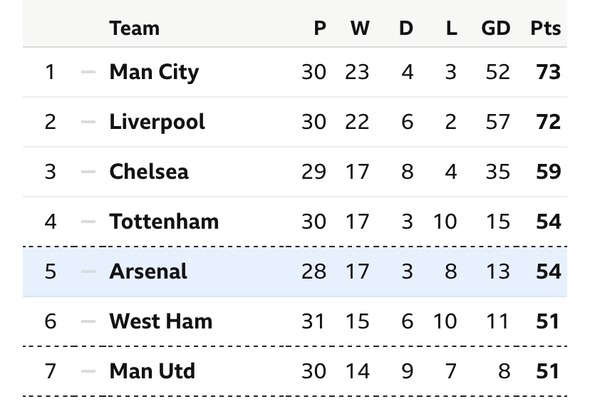Click Liverpool's goal difference of 57
The image size is (590, 404).
497,122
